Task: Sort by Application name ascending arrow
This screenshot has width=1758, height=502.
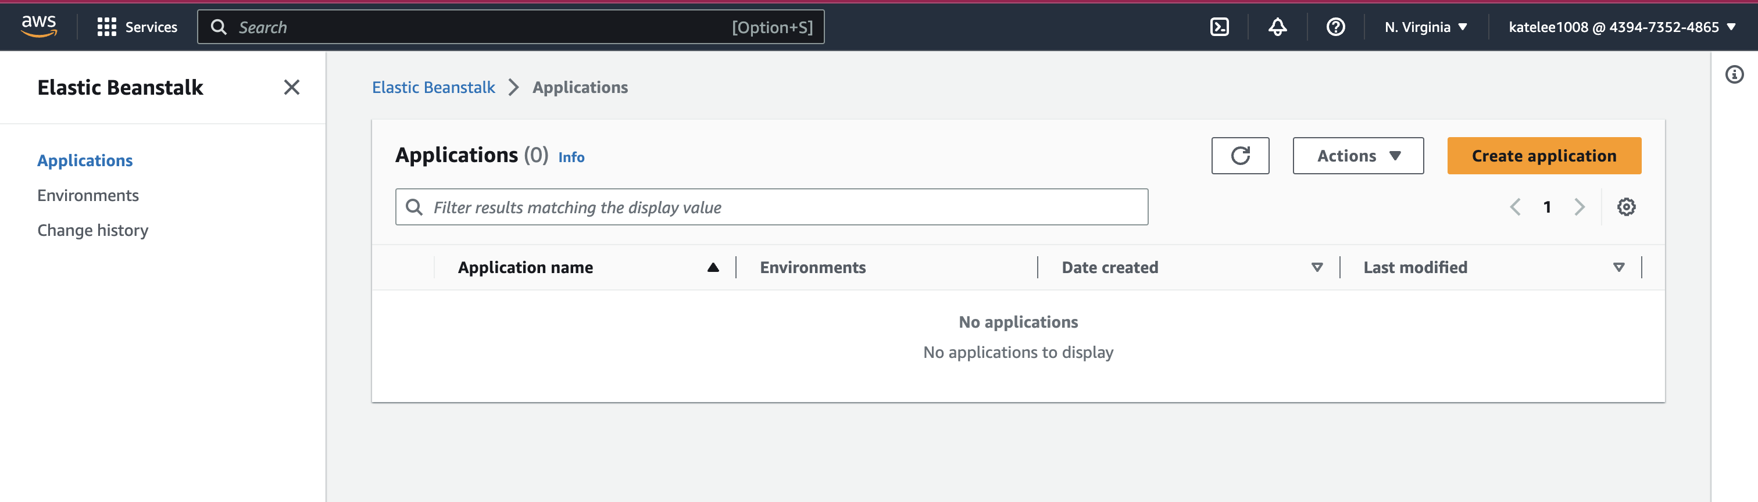Action: click(x=713, y=267)
